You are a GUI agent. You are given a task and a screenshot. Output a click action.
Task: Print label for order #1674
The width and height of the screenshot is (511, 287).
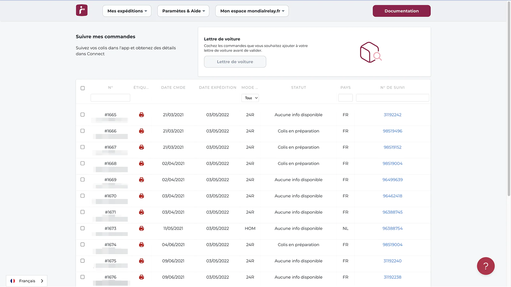[141, 245]
